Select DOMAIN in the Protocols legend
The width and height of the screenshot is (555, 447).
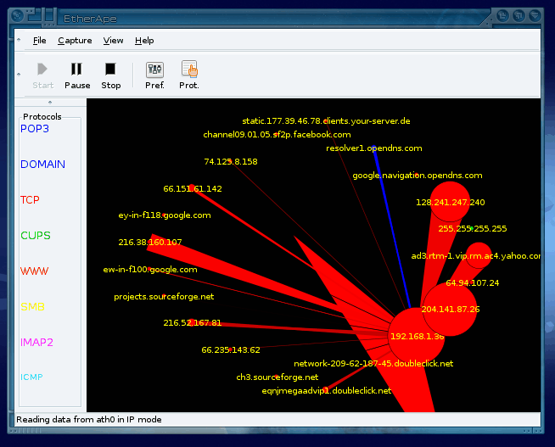(42, 164)
